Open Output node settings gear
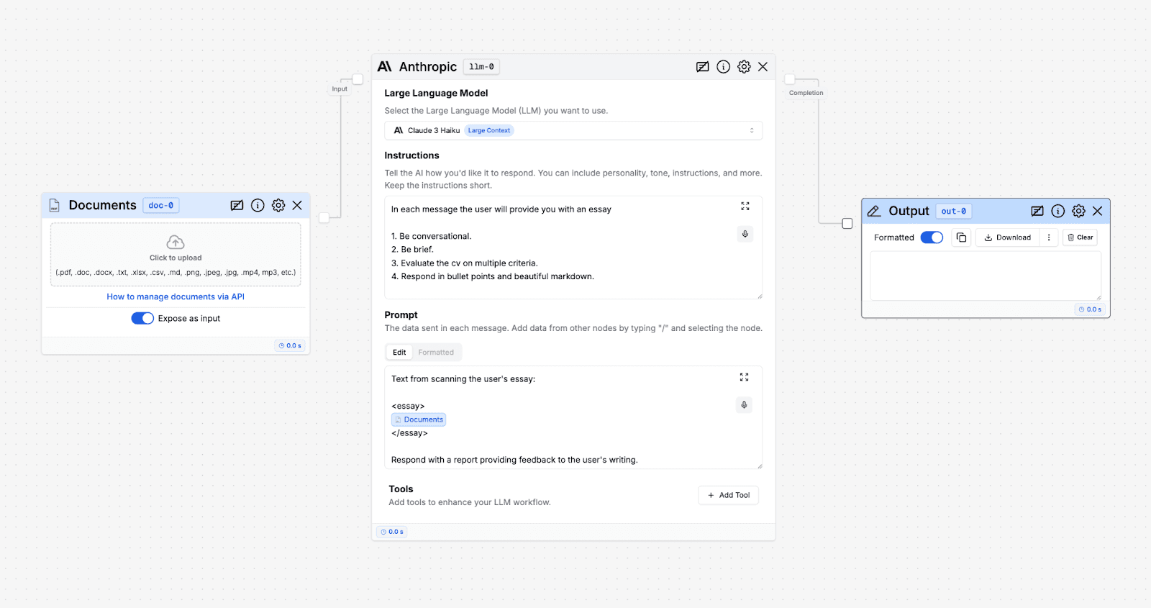1151x608 pixels. pyautogui.click(x=1078, y=212)
